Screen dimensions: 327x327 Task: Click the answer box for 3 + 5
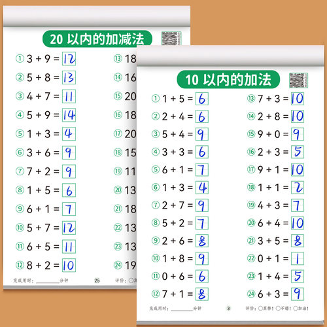click(298, 241)
